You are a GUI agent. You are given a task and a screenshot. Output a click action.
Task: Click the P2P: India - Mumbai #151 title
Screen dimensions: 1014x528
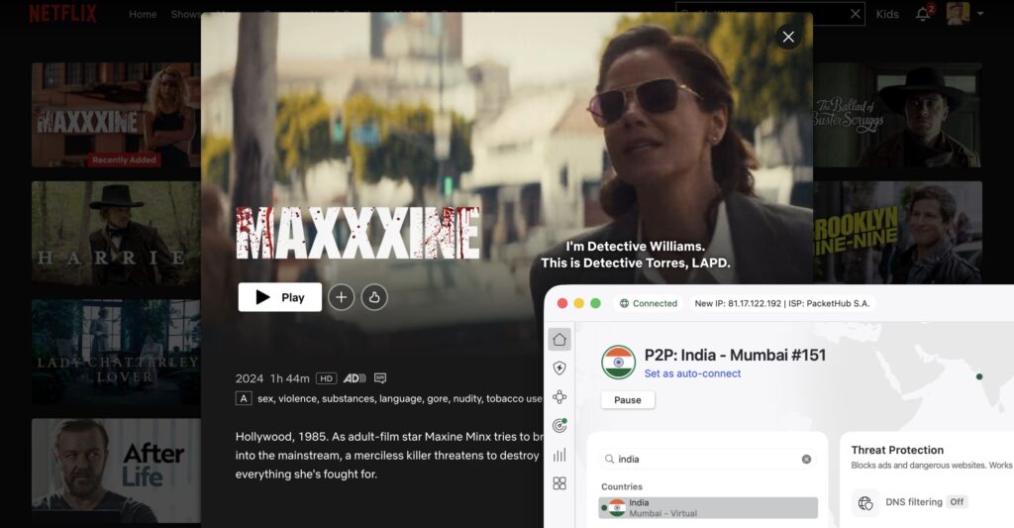click(735, 355)
